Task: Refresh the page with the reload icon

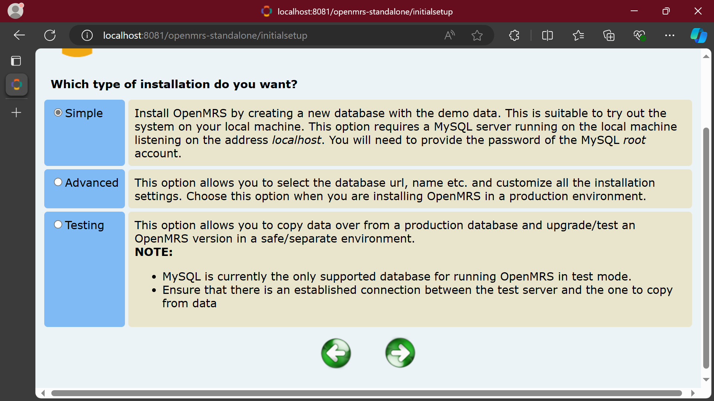Action: (50, 35)
